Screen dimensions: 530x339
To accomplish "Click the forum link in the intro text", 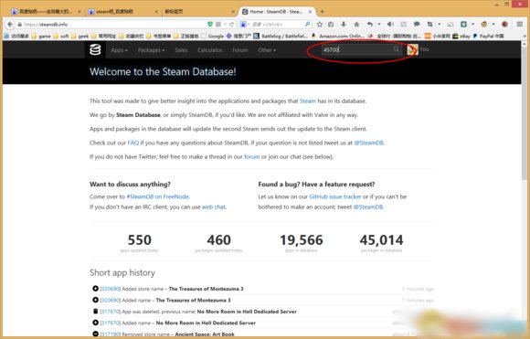I will [x=252, y=156].
